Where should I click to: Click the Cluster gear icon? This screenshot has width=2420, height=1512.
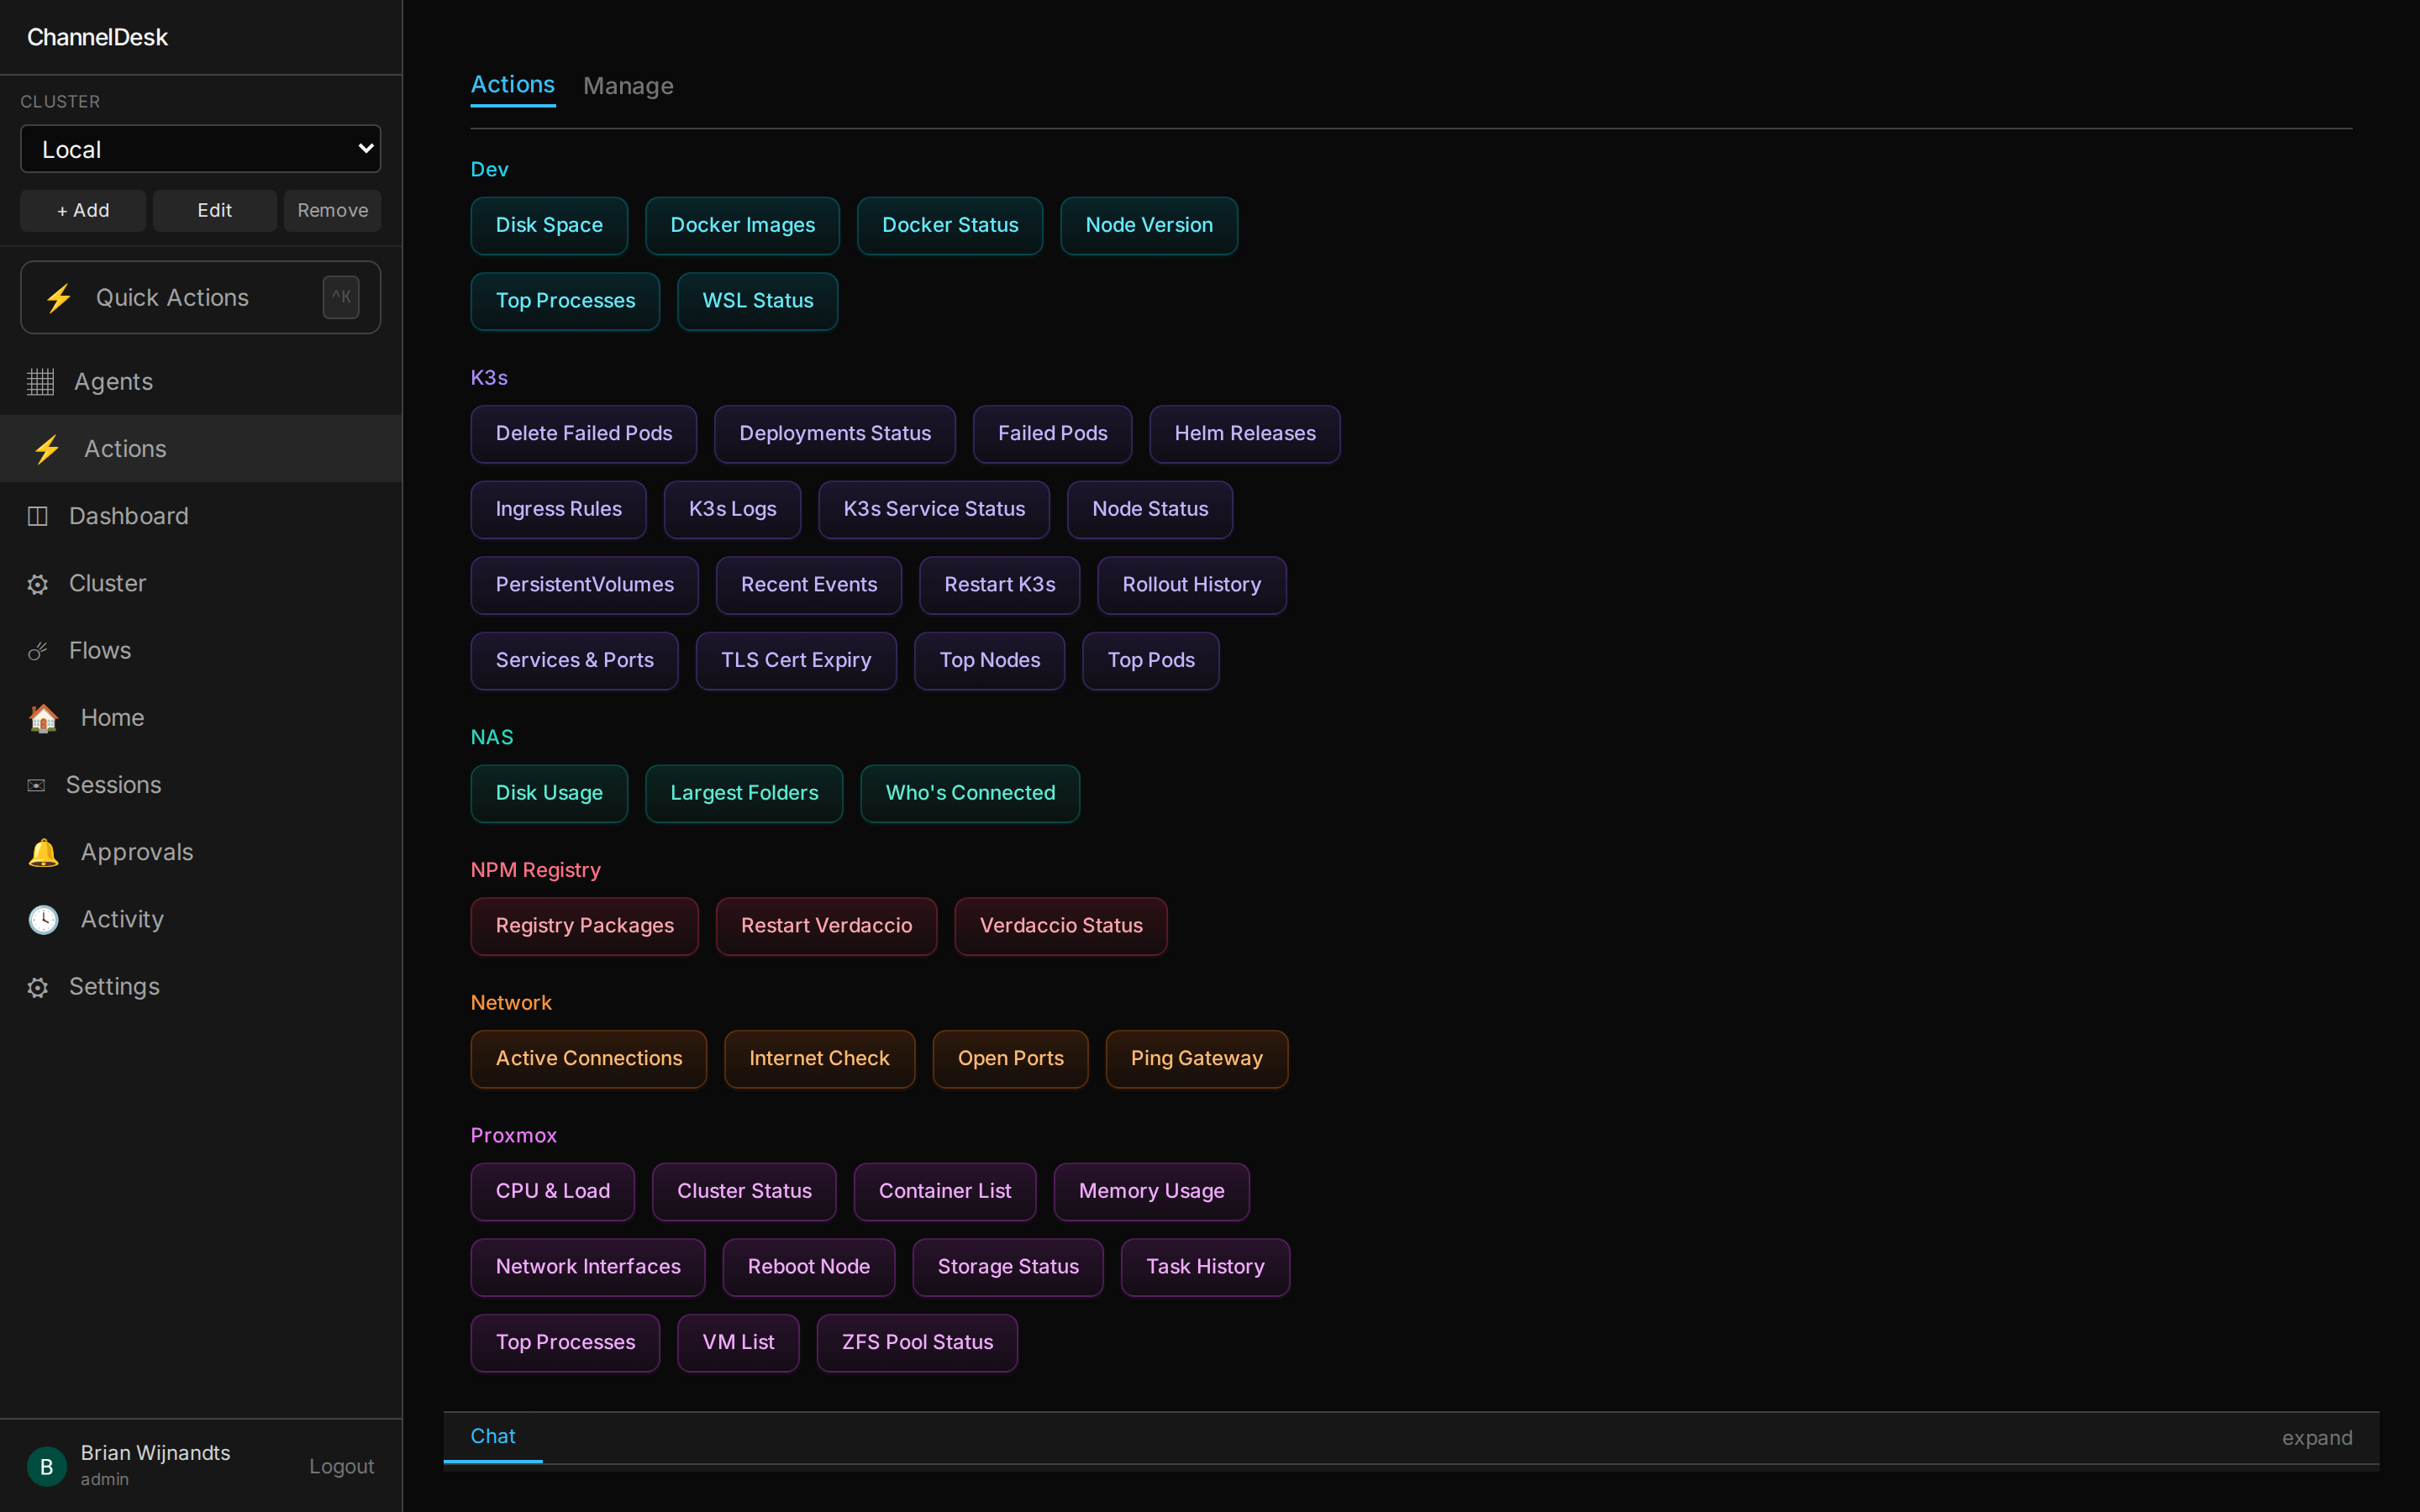(38, 584)
